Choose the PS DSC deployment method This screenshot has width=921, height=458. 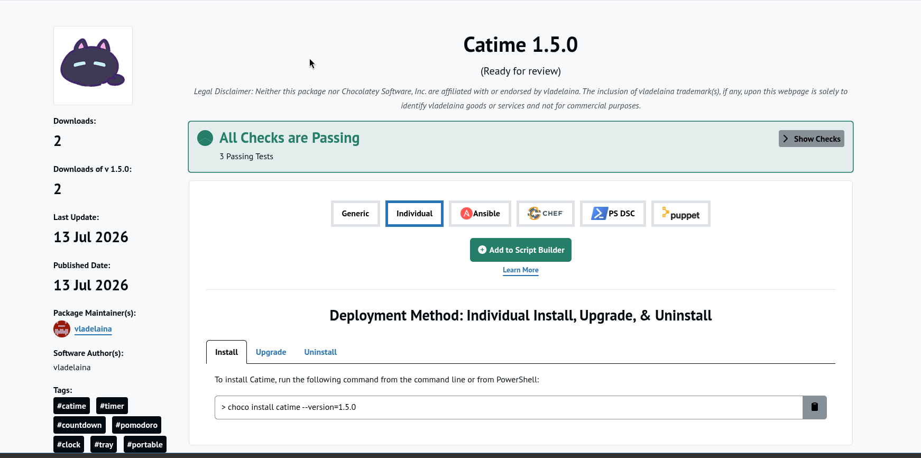(x=613, y=214)
